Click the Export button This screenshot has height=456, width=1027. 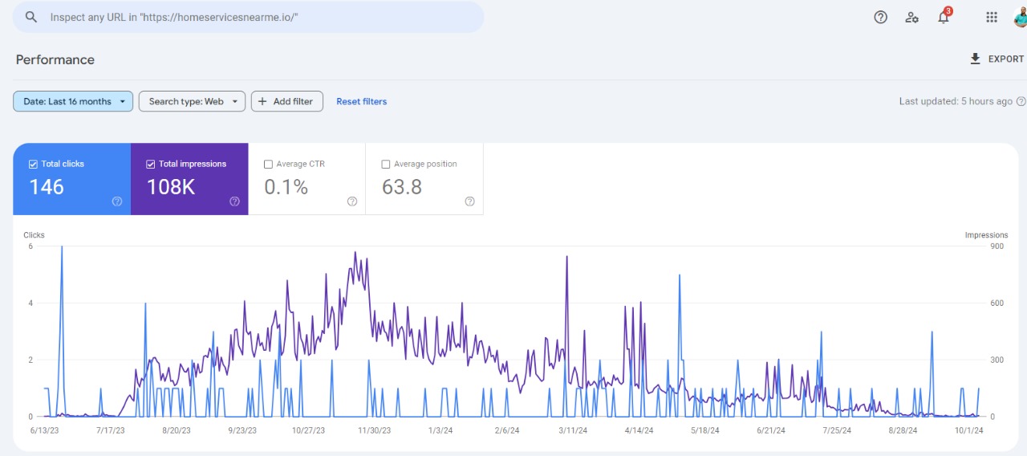coord(997,59)
